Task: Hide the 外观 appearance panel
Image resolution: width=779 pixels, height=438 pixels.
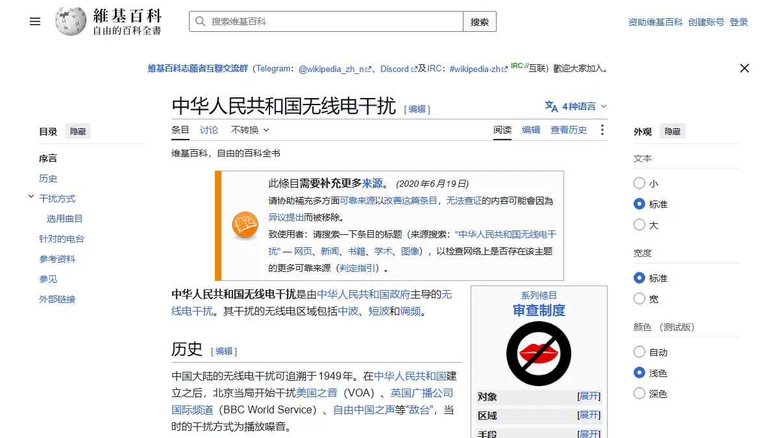Action: tap(673, 132)
